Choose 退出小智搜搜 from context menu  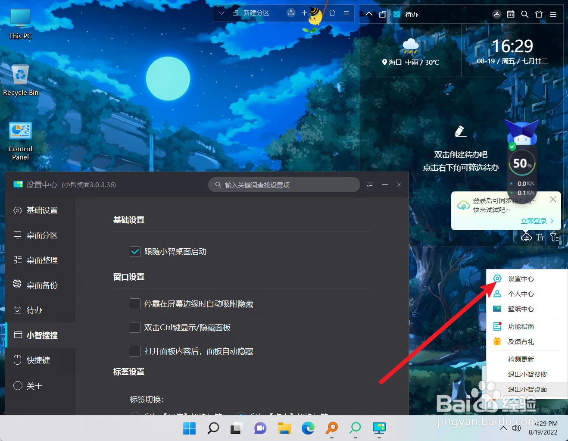527,374
